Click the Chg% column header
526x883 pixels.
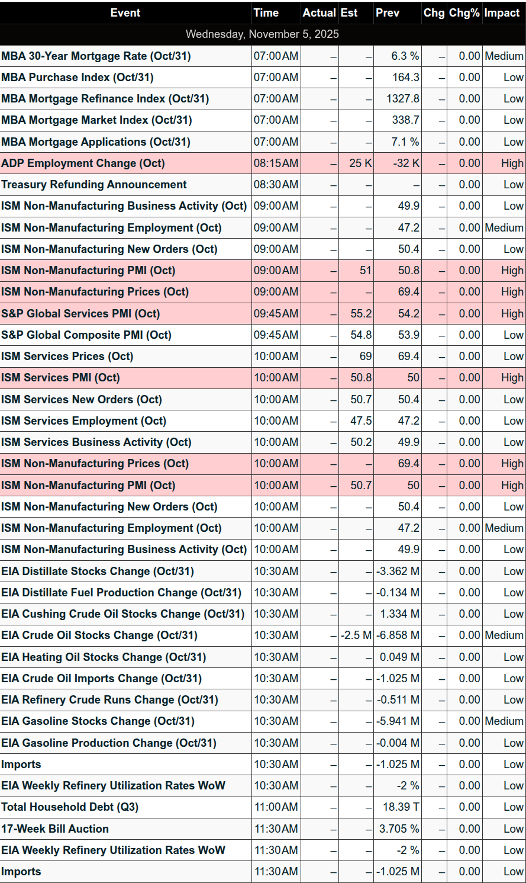464,12
